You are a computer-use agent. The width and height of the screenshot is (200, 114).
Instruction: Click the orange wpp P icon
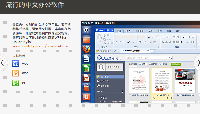click(x=16, y=73)
